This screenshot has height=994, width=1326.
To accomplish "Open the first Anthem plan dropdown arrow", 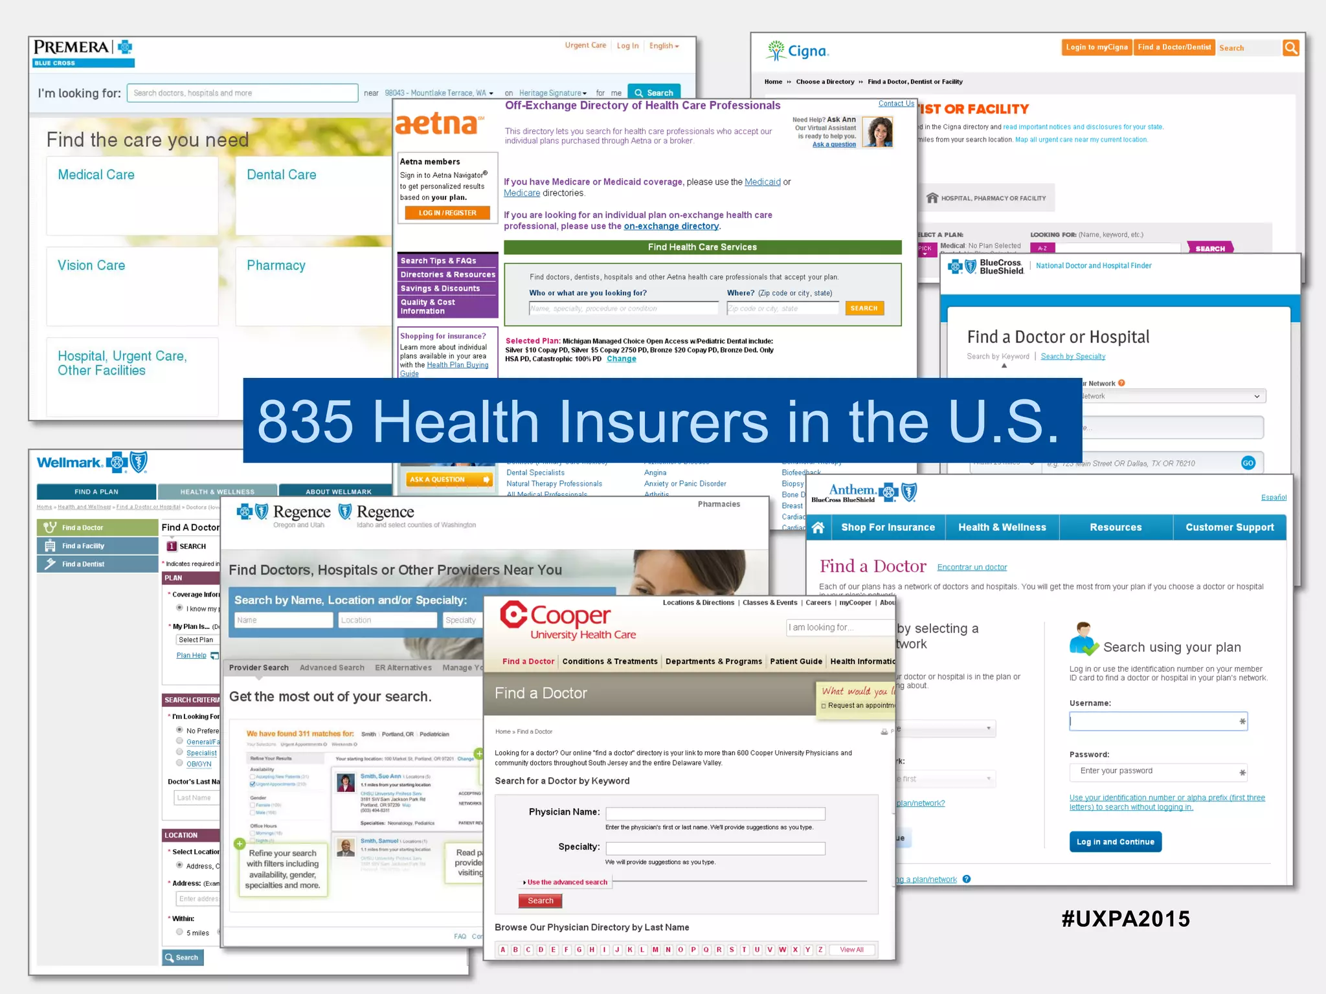I will tap(989, 729).
